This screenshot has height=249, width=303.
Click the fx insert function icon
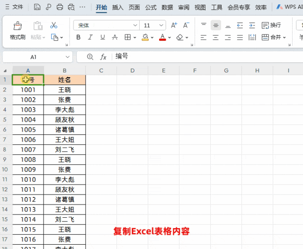coord(103,57)
